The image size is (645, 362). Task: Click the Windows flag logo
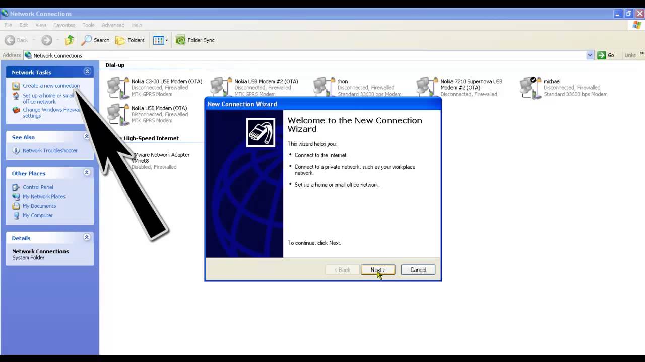point(637,25)
